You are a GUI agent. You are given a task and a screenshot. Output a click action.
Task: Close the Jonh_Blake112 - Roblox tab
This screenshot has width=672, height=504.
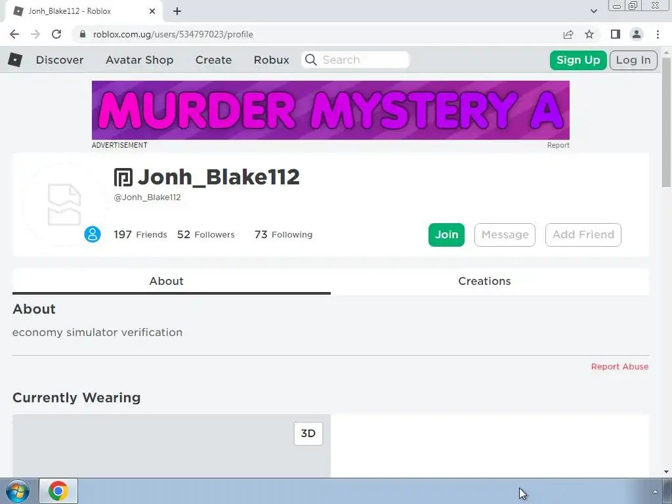pyautogui.click(x=152, y=11)
